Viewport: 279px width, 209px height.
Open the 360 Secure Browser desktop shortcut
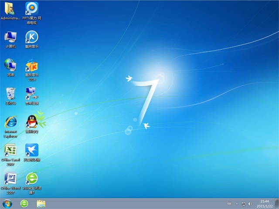pos(31,179)
